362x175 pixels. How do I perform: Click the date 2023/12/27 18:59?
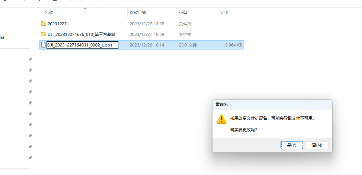pyautogui.click(x=147, y=35)
